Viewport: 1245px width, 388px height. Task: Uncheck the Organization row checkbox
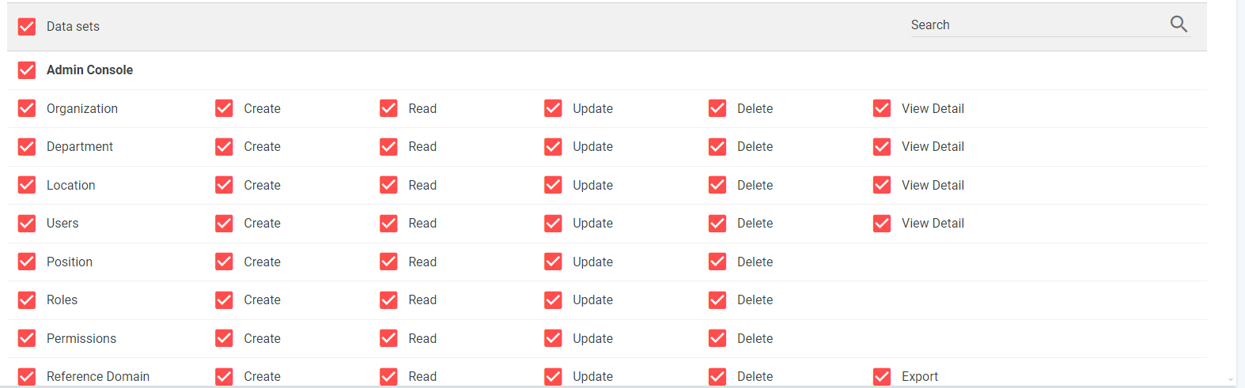[27, 108]
